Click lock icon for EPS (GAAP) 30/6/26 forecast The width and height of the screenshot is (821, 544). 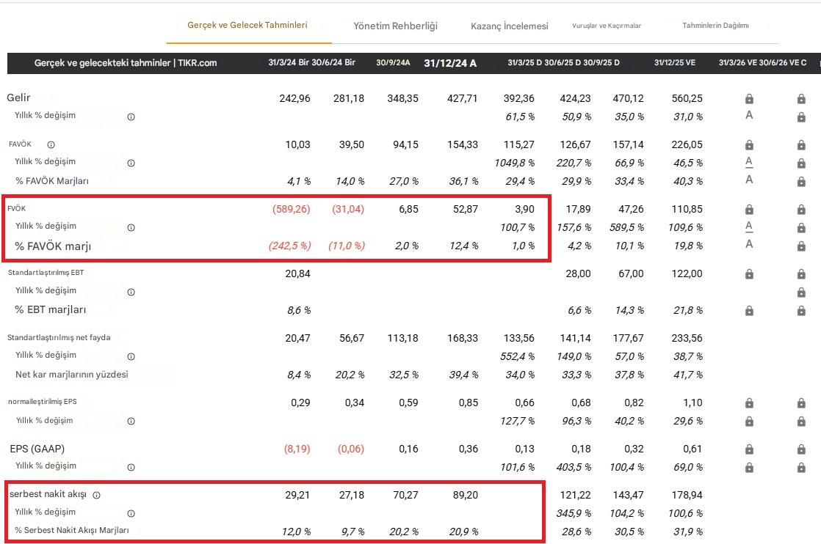coord(800,448)
